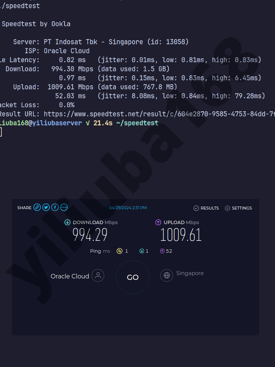Click the download arrow icon beside DOWNLOAD
Viewport: 275px width, 367px height.
tap(67, 222)
